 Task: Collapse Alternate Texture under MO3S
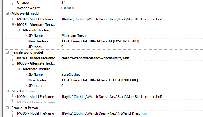coord(19,69)
